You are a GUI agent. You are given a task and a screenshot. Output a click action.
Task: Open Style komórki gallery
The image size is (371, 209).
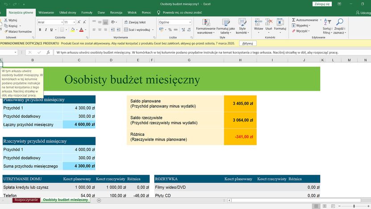click(x=242, y=26)
